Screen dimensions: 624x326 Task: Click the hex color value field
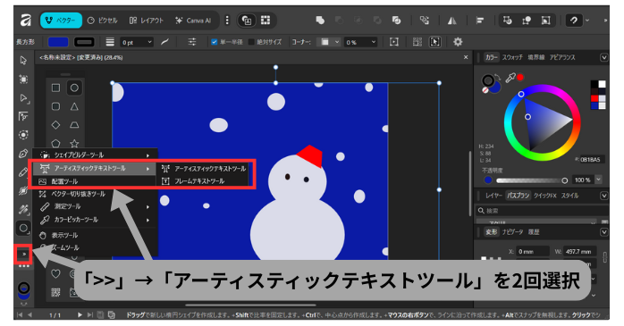click(x=592, y=159)
